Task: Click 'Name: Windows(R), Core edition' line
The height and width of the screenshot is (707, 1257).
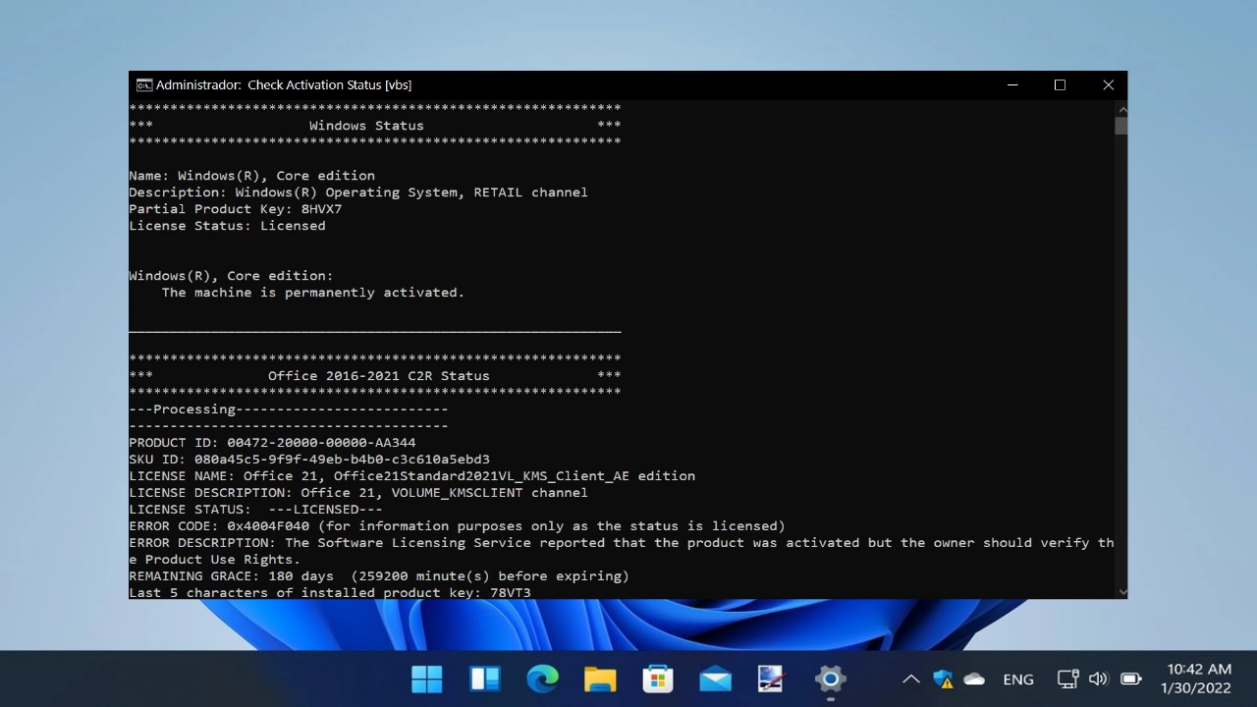Action: 251,176
